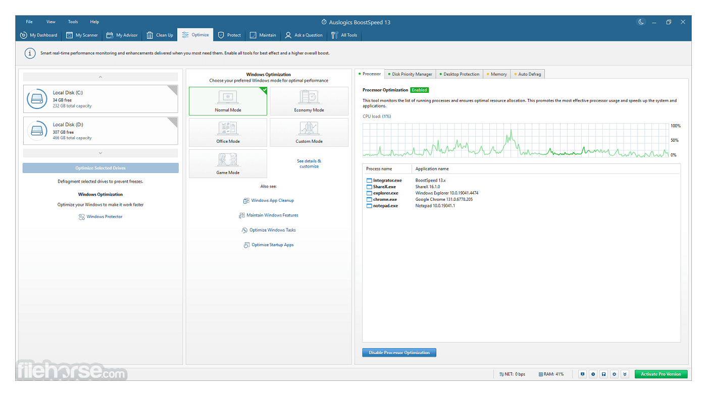Viewport: 707px width, 396px height.
Task: Click the Optimize Selected Drives button
Action: tap(100, 168)
